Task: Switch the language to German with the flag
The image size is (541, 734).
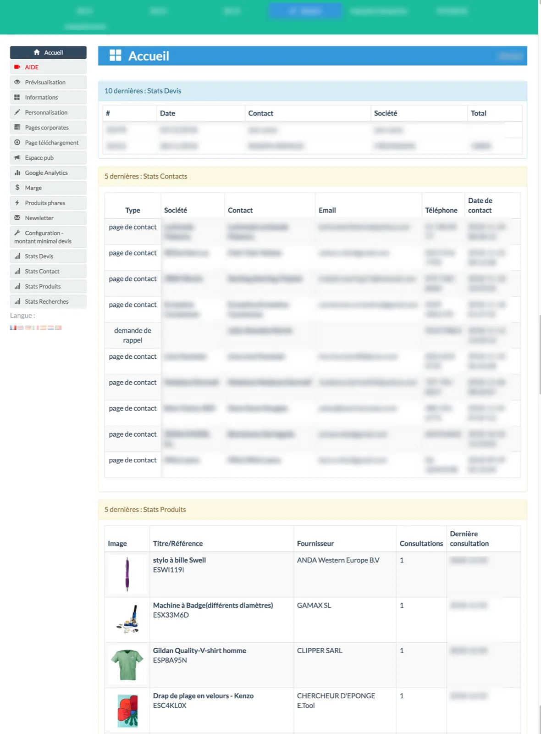Action: (28, 328)
